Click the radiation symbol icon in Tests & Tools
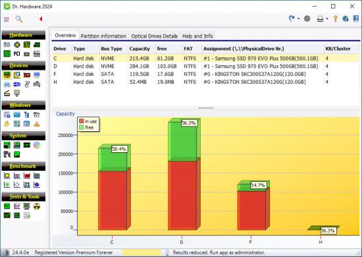The image size is (362, 257). click(37, 206)
